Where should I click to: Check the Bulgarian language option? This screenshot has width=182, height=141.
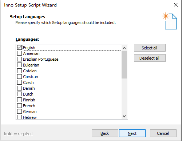click(19, 65)
